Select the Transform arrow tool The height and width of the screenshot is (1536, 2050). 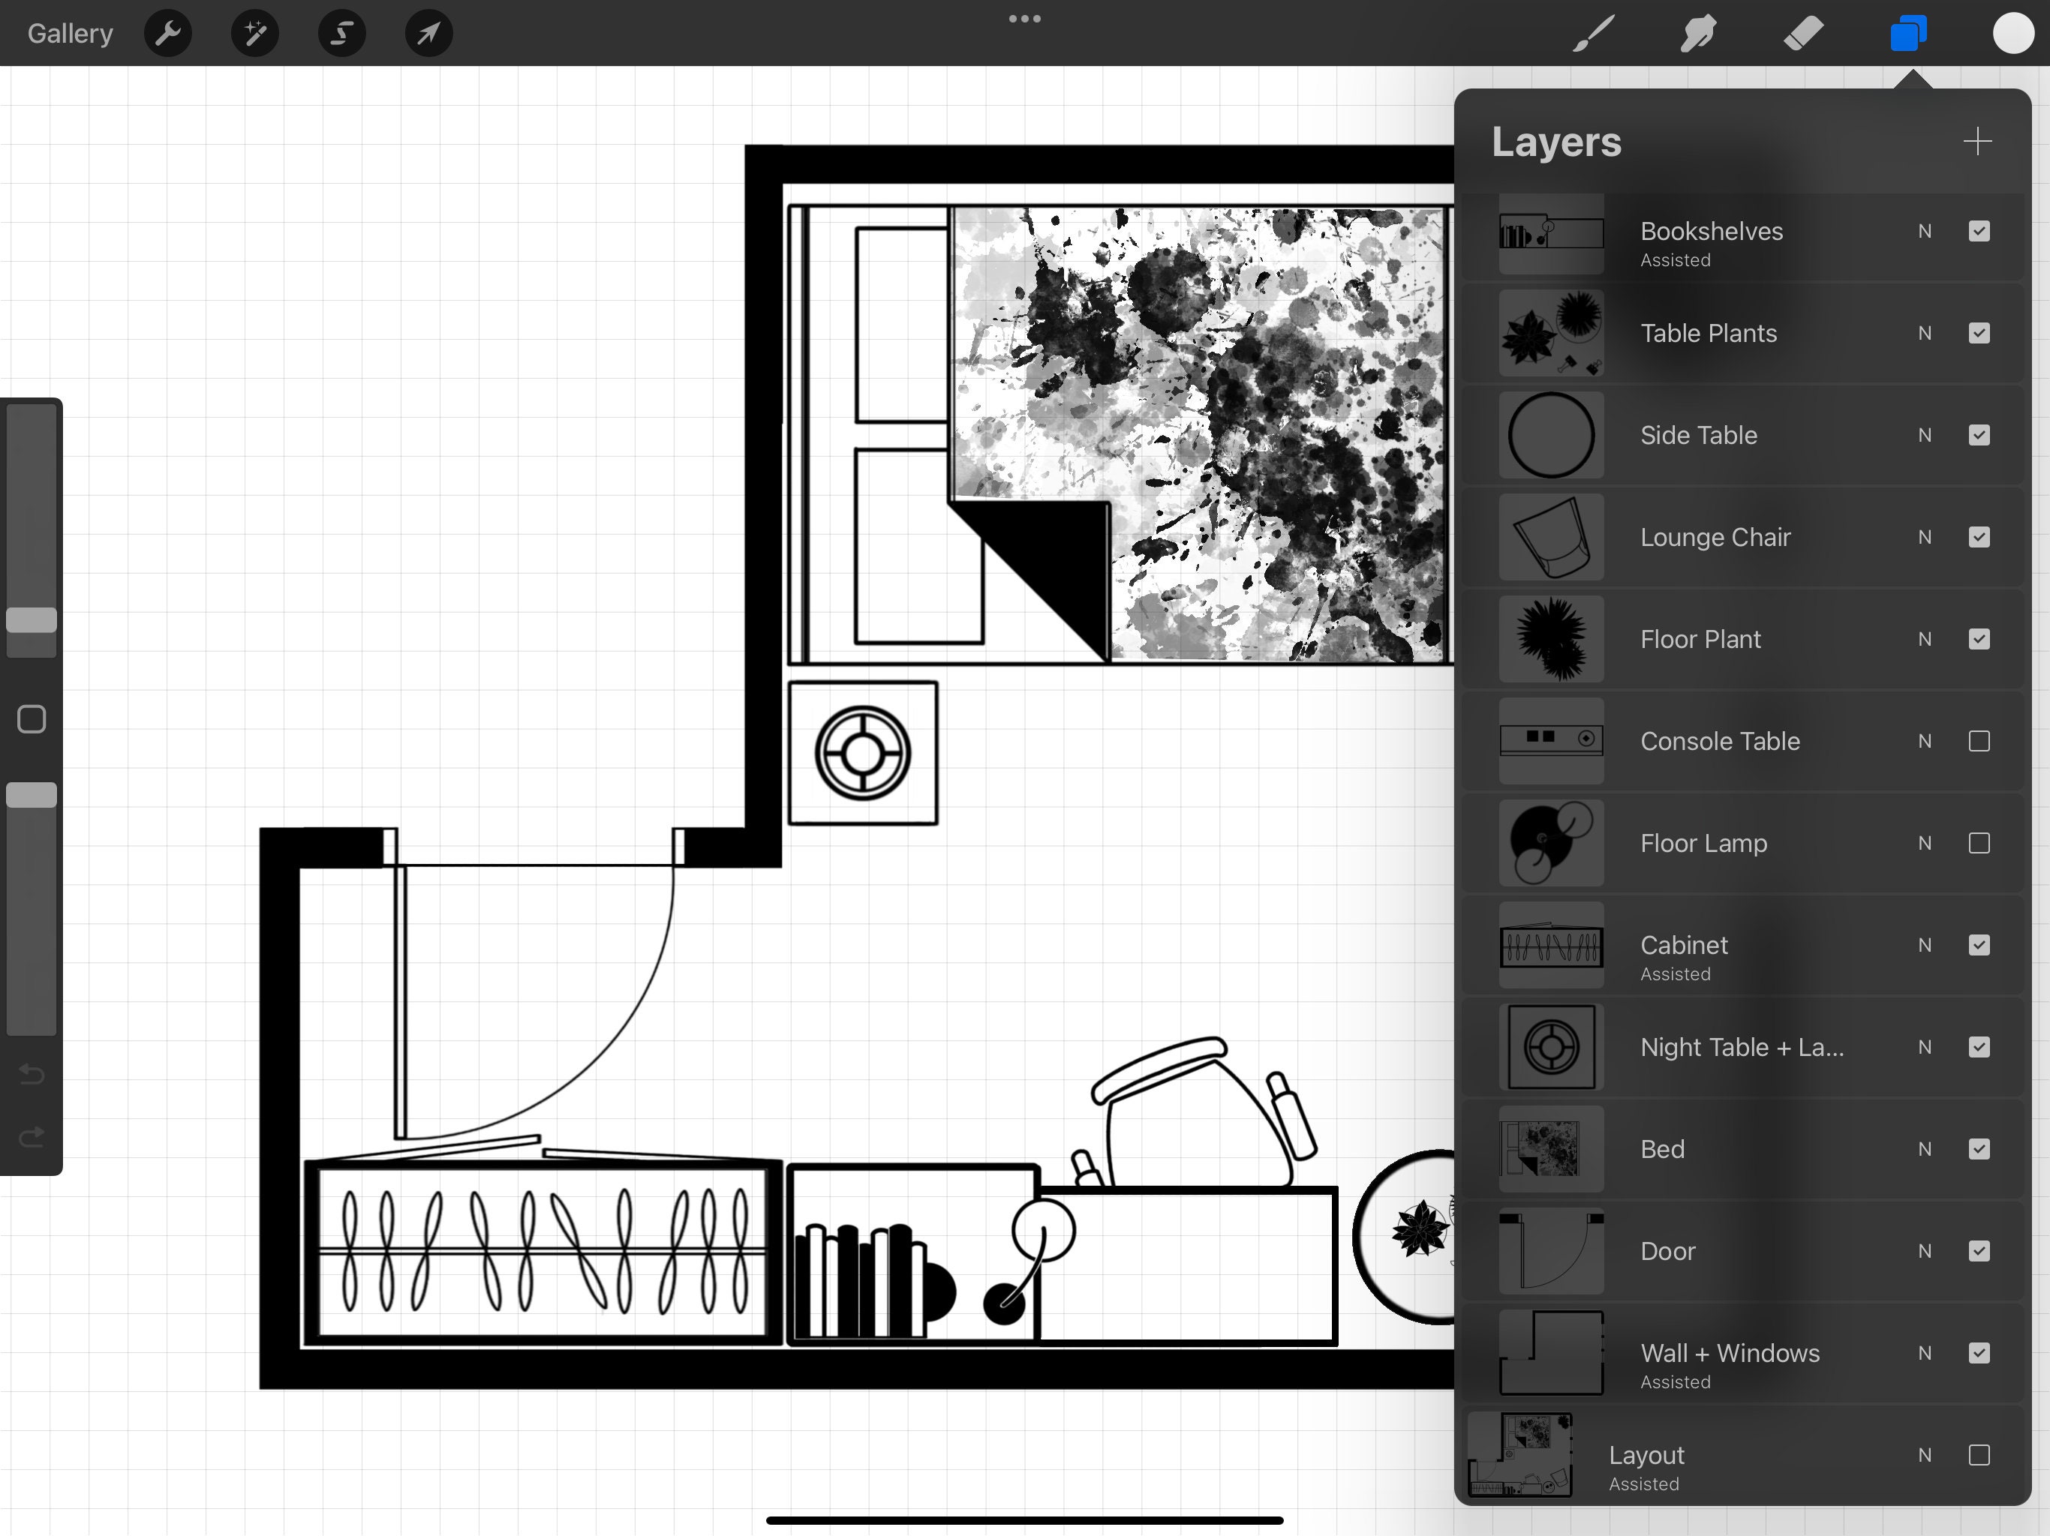pos(427,32)
